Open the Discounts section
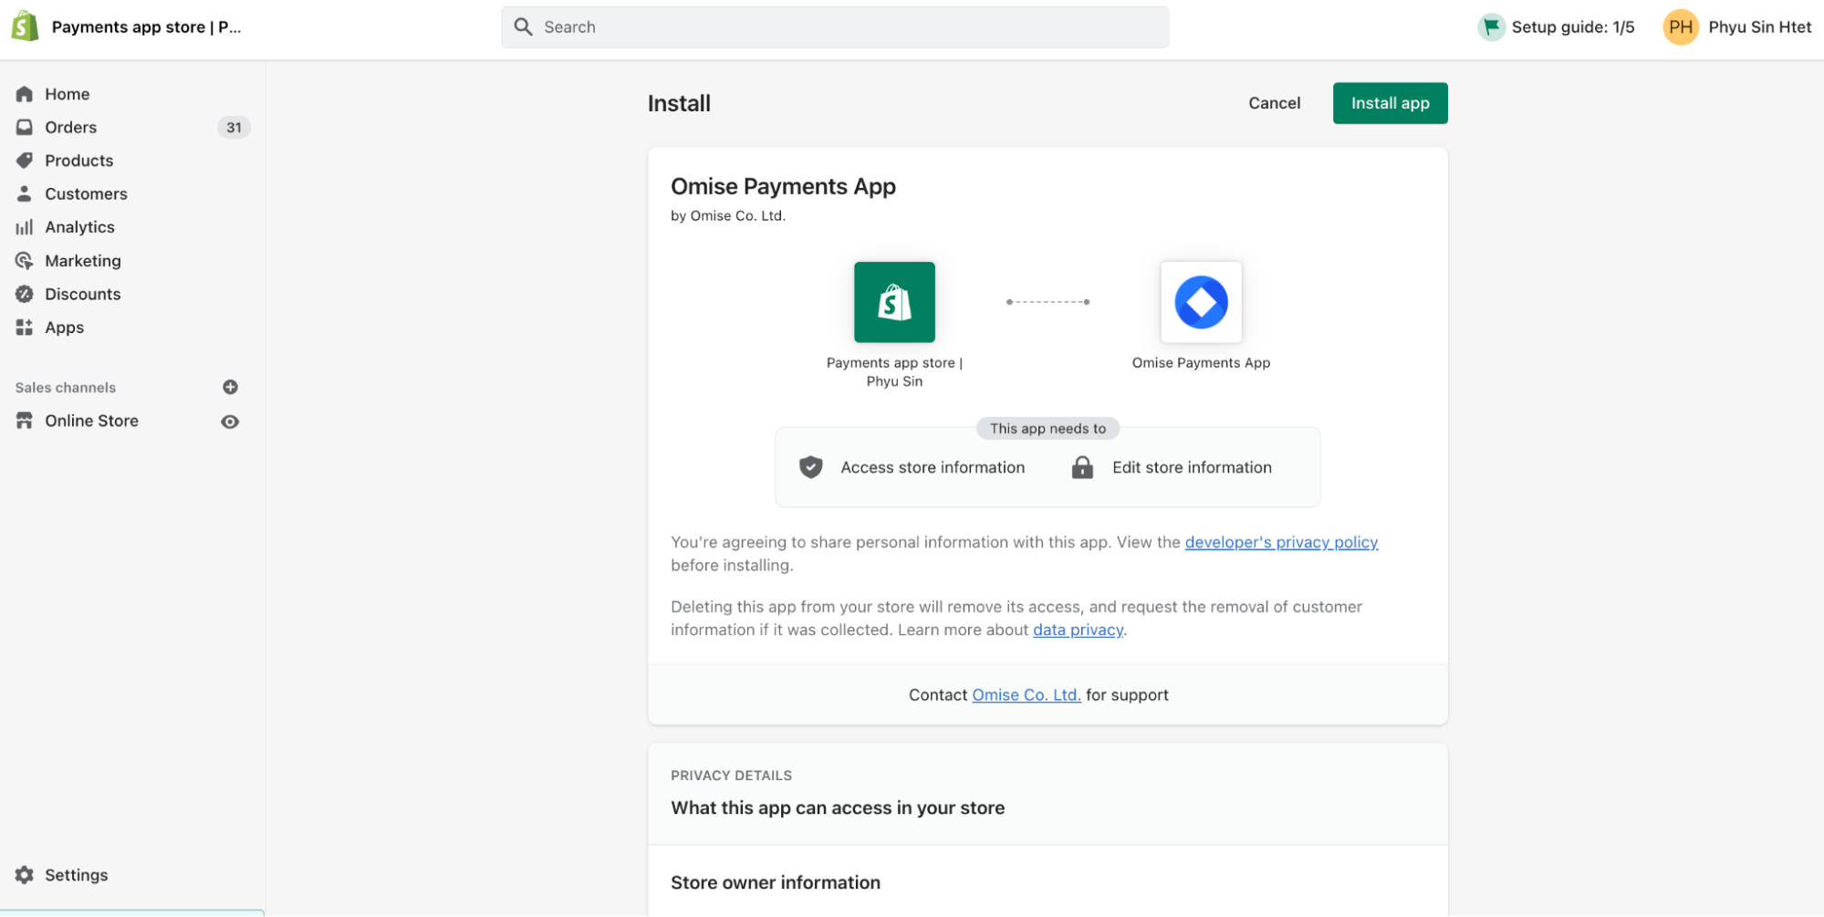 82,294
